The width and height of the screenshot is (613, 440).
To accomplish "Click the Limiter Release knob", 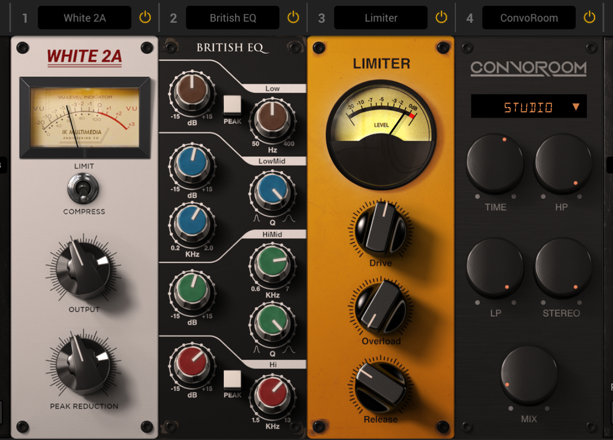I will coord(381,386).
